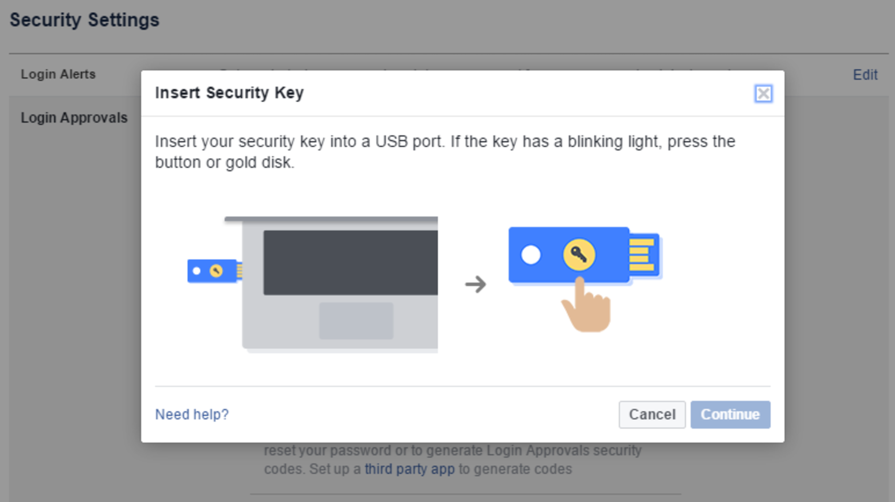Click the gold key disk on large security key

point(579,254)
